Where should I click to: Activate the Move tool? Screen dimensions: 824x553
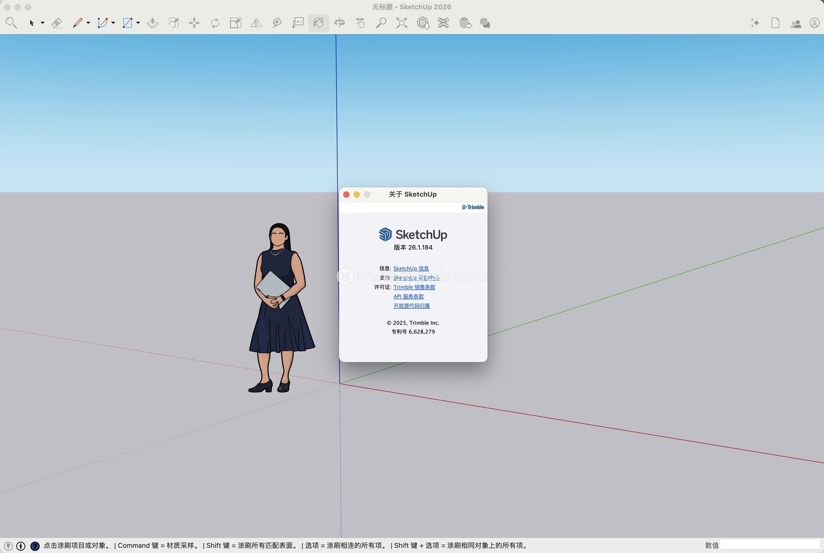point(194,23)
